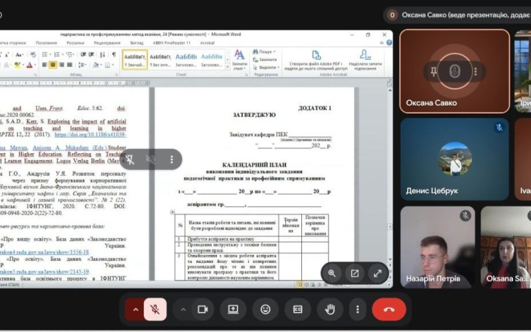This screenshot has width=531, height=332.
Task: Switch to the Посилання ribbon tab
Action: click(x=46, y=43)
